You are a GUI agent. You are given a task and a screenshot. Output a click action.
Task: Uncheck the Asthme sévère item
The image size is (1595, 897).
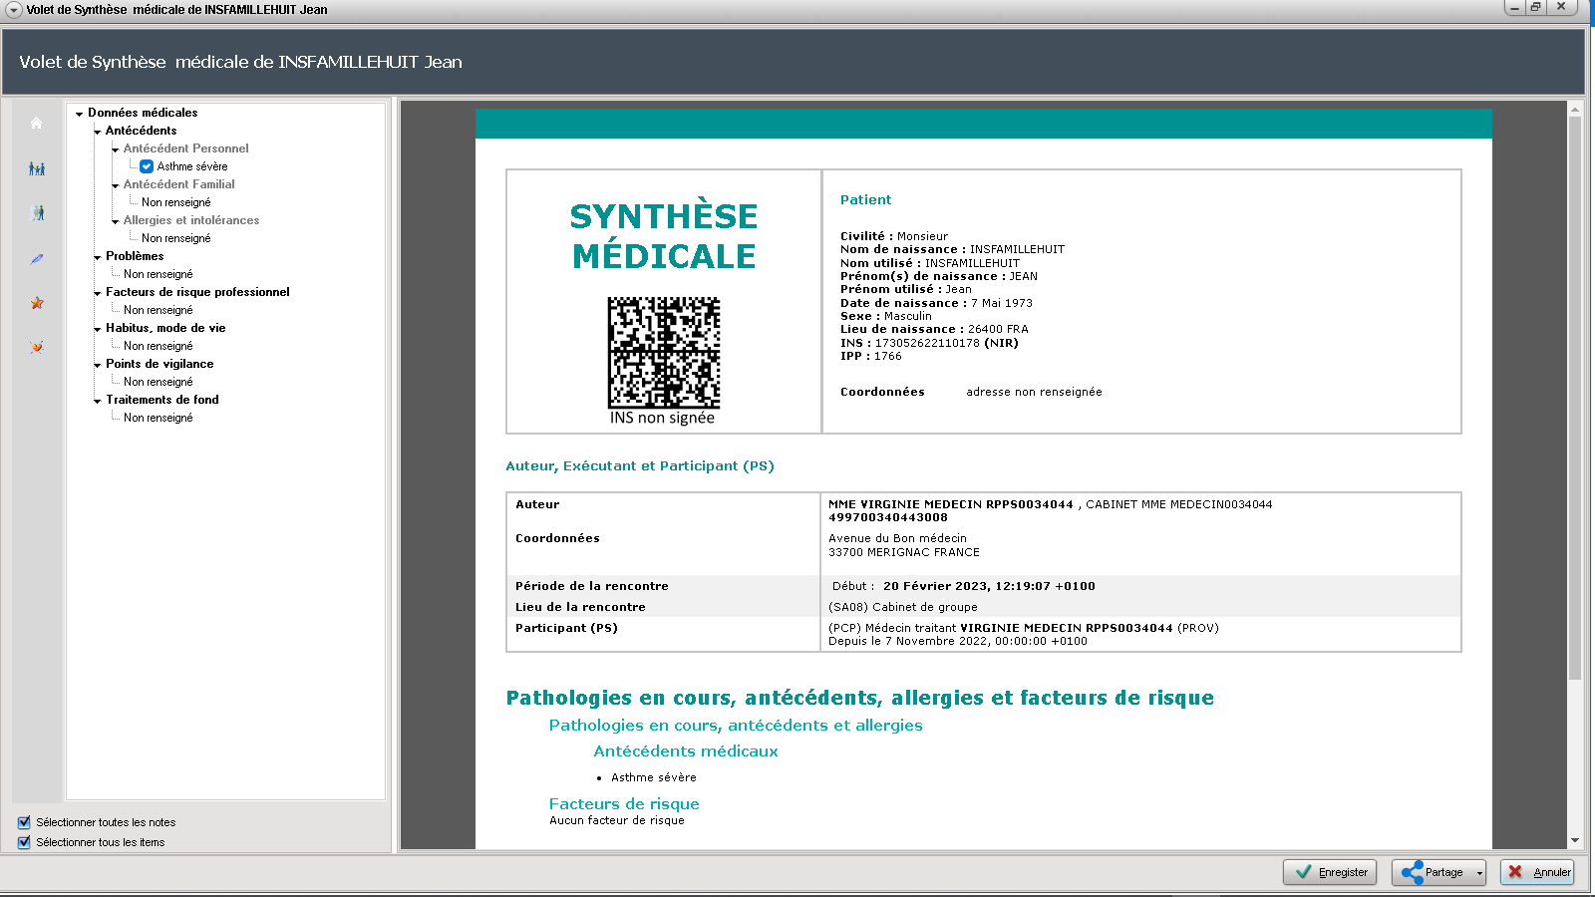147,166
